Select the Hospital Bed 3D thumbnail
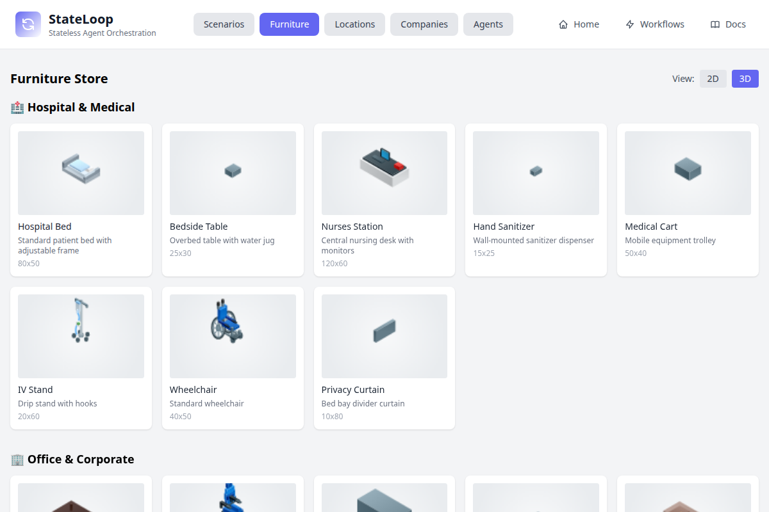Viewport: 769px width, 512px height. pyautogui.click(x=81, y=173)
